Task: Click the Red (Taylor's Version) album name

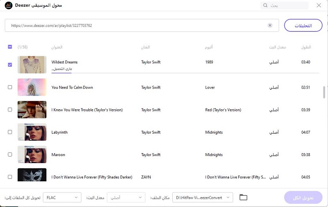Action: coord(223,110)
